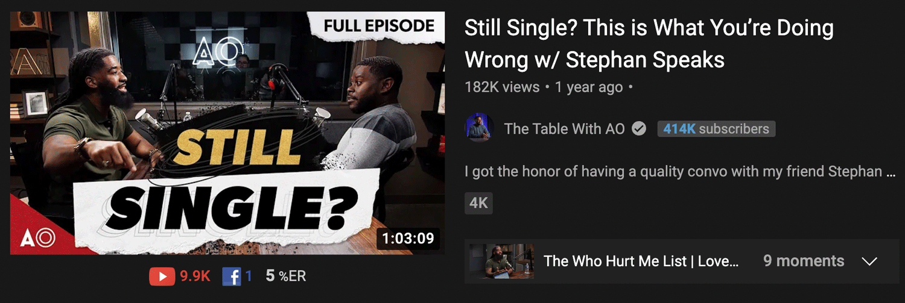This screenshot has height=303, width=905.
Task: Open the Still Single video thumbnail
Action: point(227,133)
